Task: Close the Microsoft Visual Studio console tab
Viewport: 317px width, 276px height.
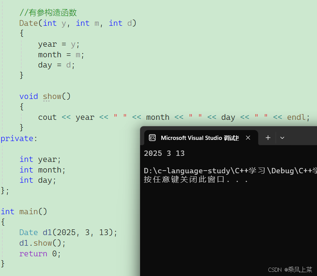Action: [x=248, y=138]
